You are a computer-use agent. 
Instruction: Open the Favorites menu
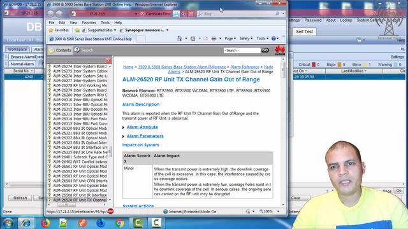click(89, 23)
